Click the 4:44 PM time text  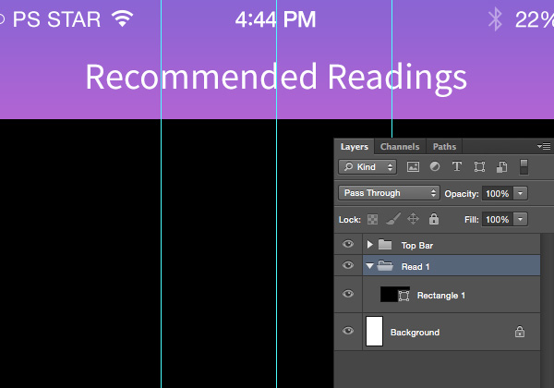[x=275, y=19]
